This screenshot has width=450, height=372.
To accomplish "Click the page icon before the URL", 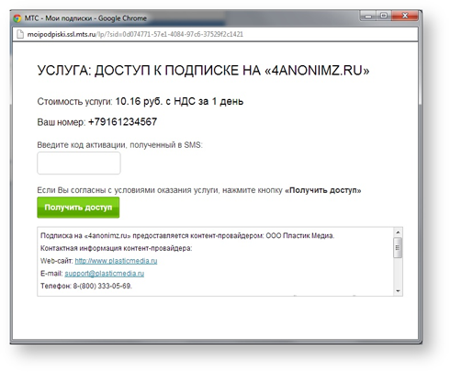I will tap(20, 34).
